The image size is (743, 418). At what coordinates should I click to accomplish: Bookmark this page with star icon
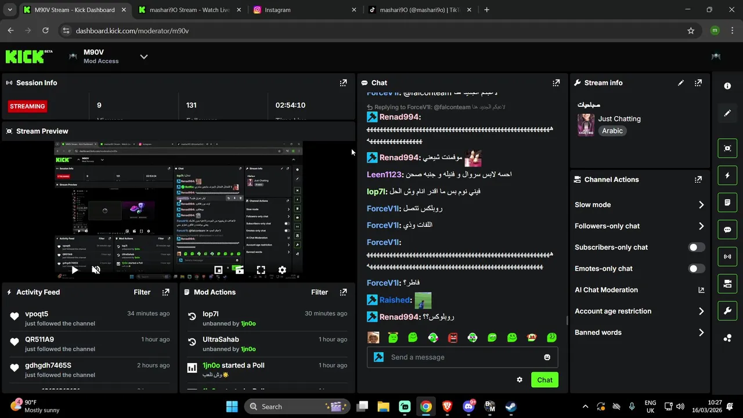[691, 31]
